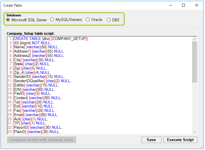Close the Create Table window
The width and height of the screenshot is (205, 150).
tap(196, 5)
